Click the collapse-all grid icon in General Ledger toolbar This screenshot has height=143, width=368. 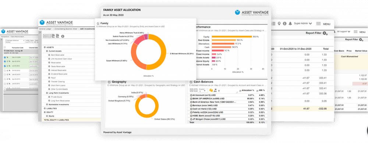(x=49, y=36)
